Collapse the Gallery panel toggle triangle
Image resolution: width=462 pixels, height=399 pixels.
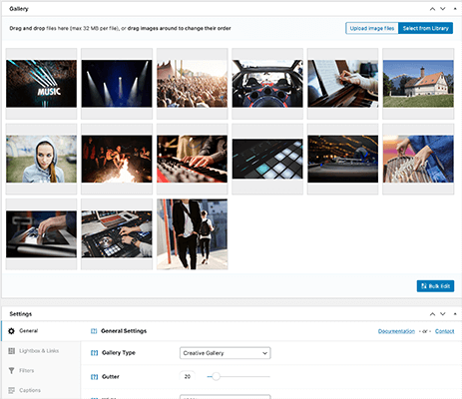pyautogui.click(x=455, y=9)
